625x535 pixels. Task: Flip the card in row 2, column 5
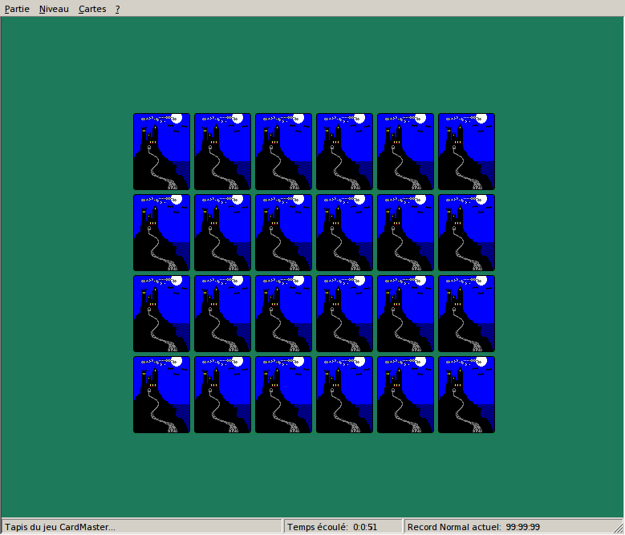(x=405, y=233)
